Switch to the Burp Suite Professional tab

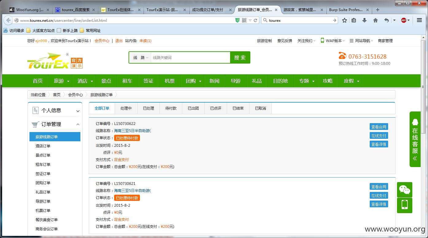(x=349, y=10)
